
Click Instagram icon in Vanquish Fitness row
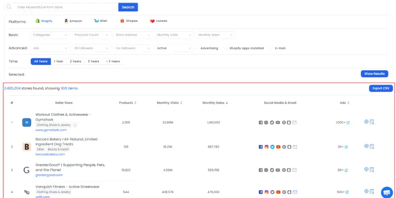pos(266,192)
